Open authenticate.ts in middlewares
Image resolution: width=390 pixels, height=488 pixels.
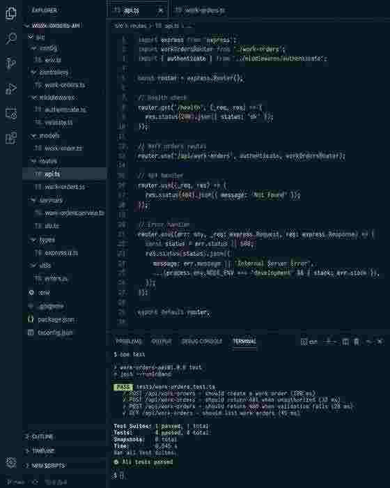coord(64,109)
